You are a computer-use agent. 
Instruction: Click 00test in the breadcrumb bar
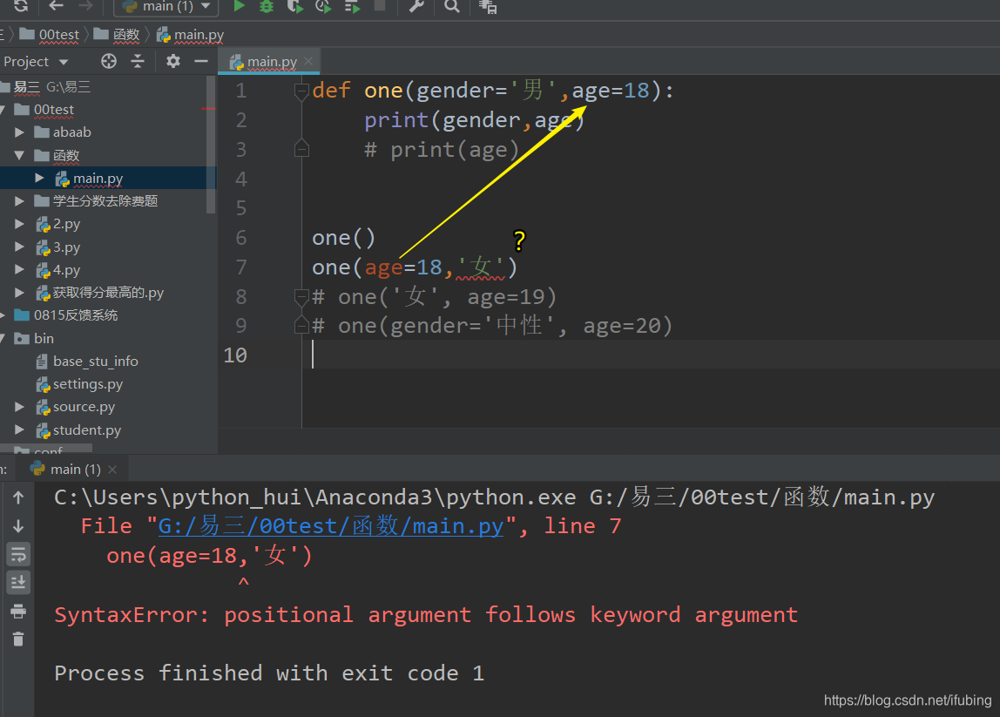click(x=50, y=35)
